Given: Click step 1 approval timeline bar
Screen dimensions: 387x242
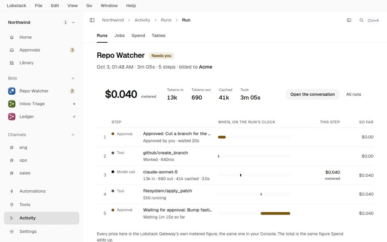Looking at the screenshot, I should click(x=222, y=137).
